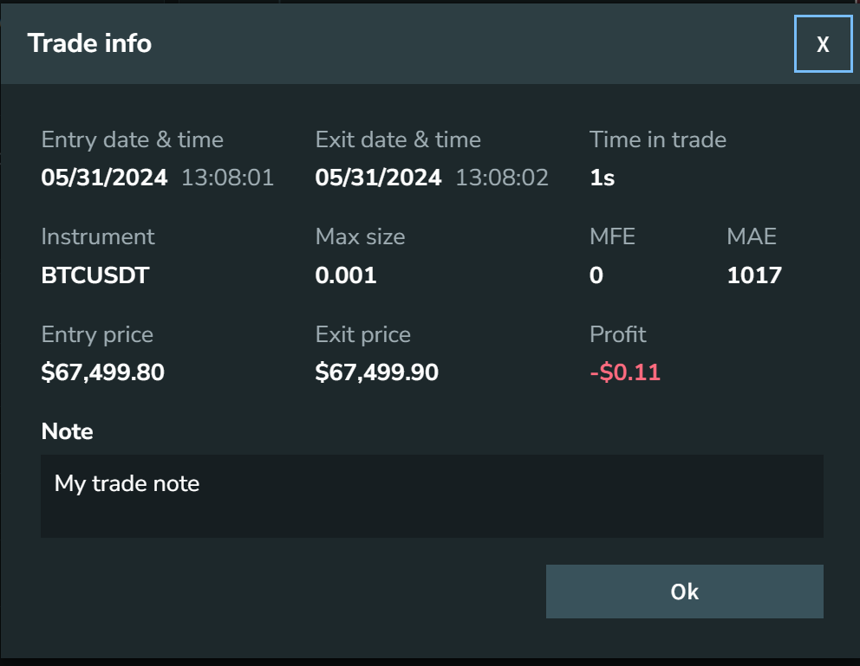Image resolution: width=860 pixels, height=666 pixels.
Task: Click the Trade info dialog title
Action: (89, 42)
